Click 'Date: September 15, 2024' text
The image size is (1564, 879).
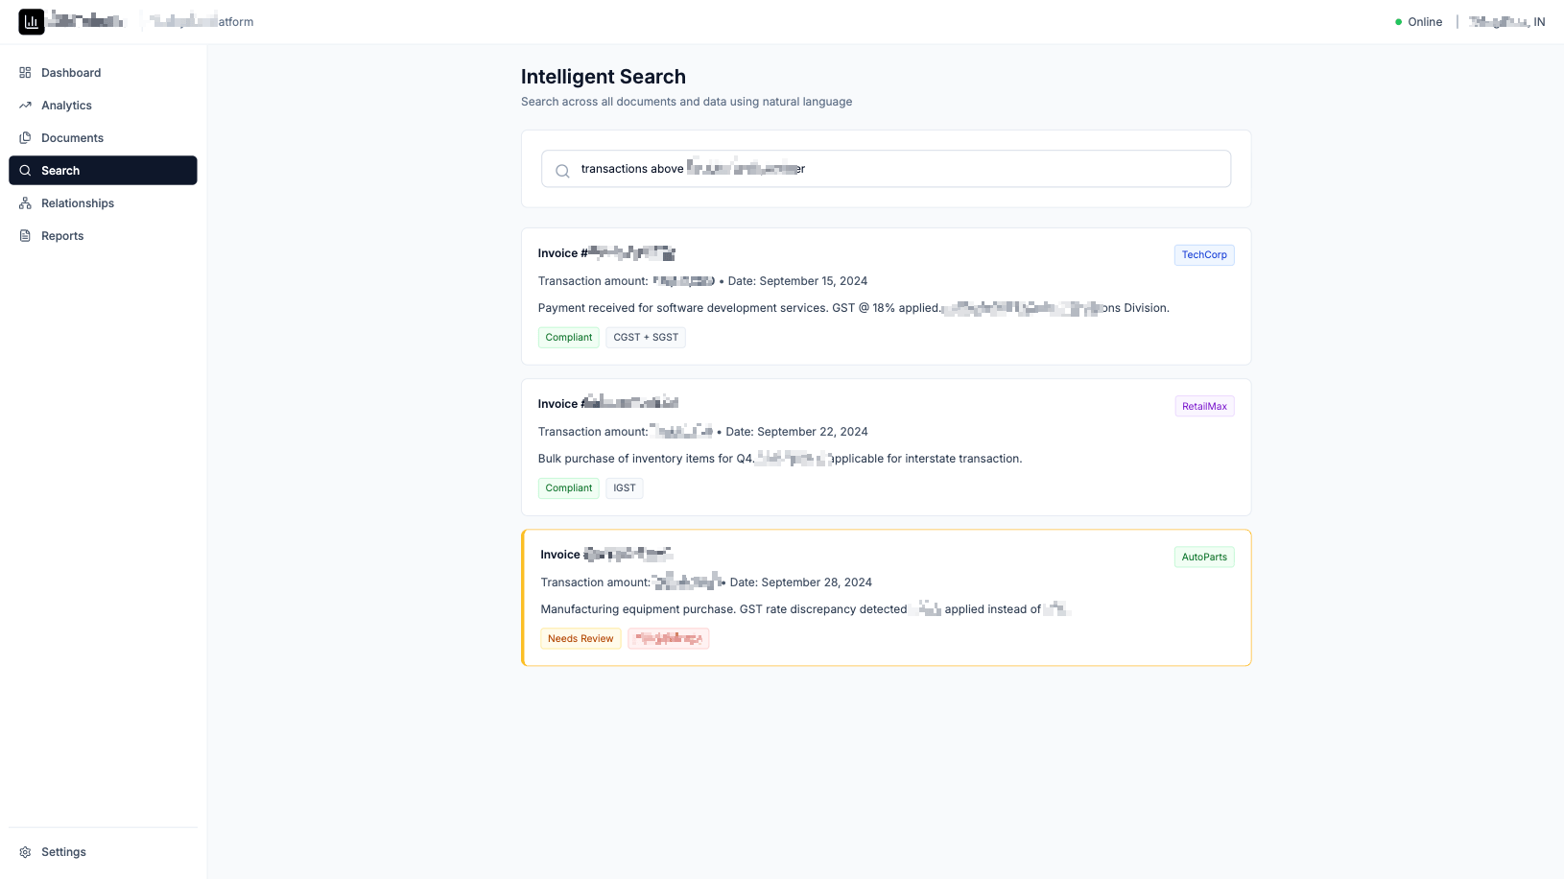[x=797, y=281]
